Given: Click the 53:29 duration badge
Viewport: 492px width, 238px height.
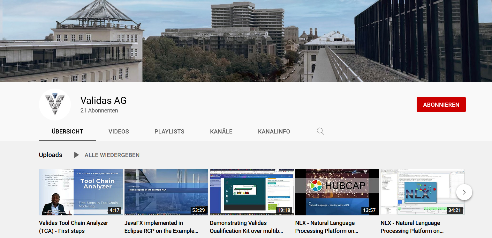Looking at the screenshot, I should (x=198, y=210).
